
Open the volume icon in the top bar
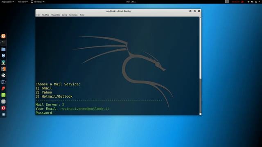252,2
